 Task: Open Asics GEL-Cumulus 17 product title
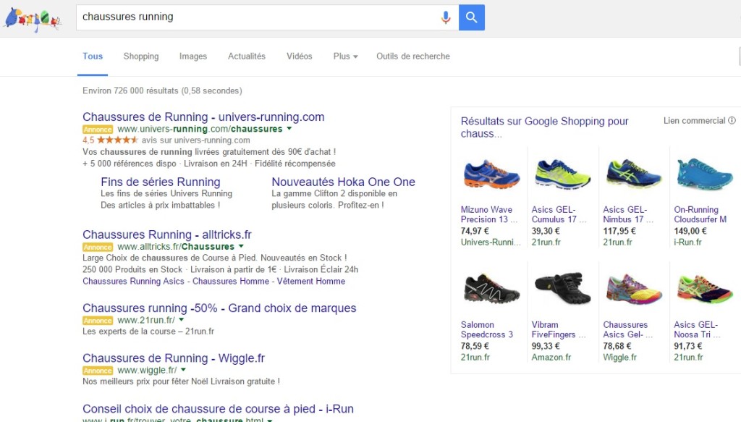click(x=559, y=214)
